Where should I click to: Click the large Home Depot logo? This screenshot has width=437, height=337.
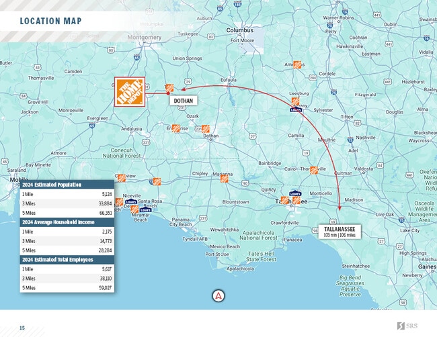click(x=130, y=93)
